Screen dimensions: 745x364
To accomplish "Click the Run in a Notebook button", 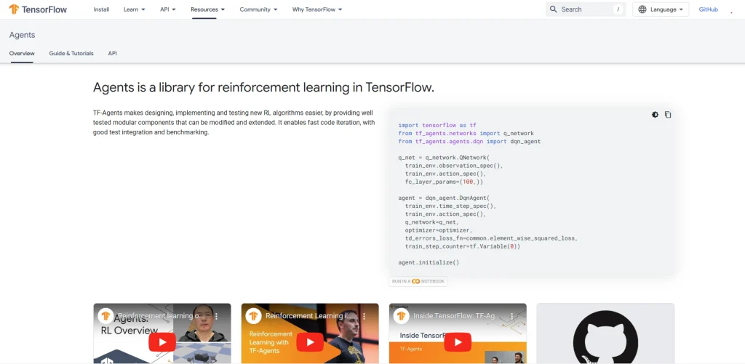I will [x=418, y=281].
